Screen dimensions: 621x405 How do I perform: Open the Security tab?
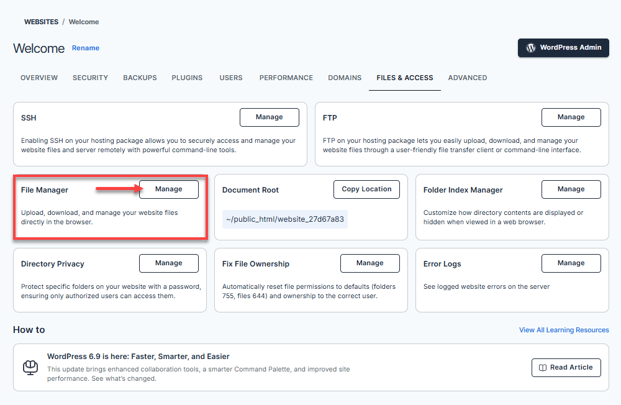click(x=90, y=78)
